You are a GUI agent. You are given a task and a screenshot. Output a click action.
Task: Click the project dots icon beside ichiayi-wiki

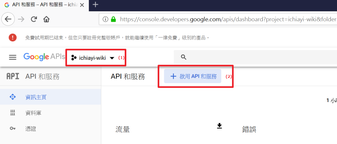point(74,58)
